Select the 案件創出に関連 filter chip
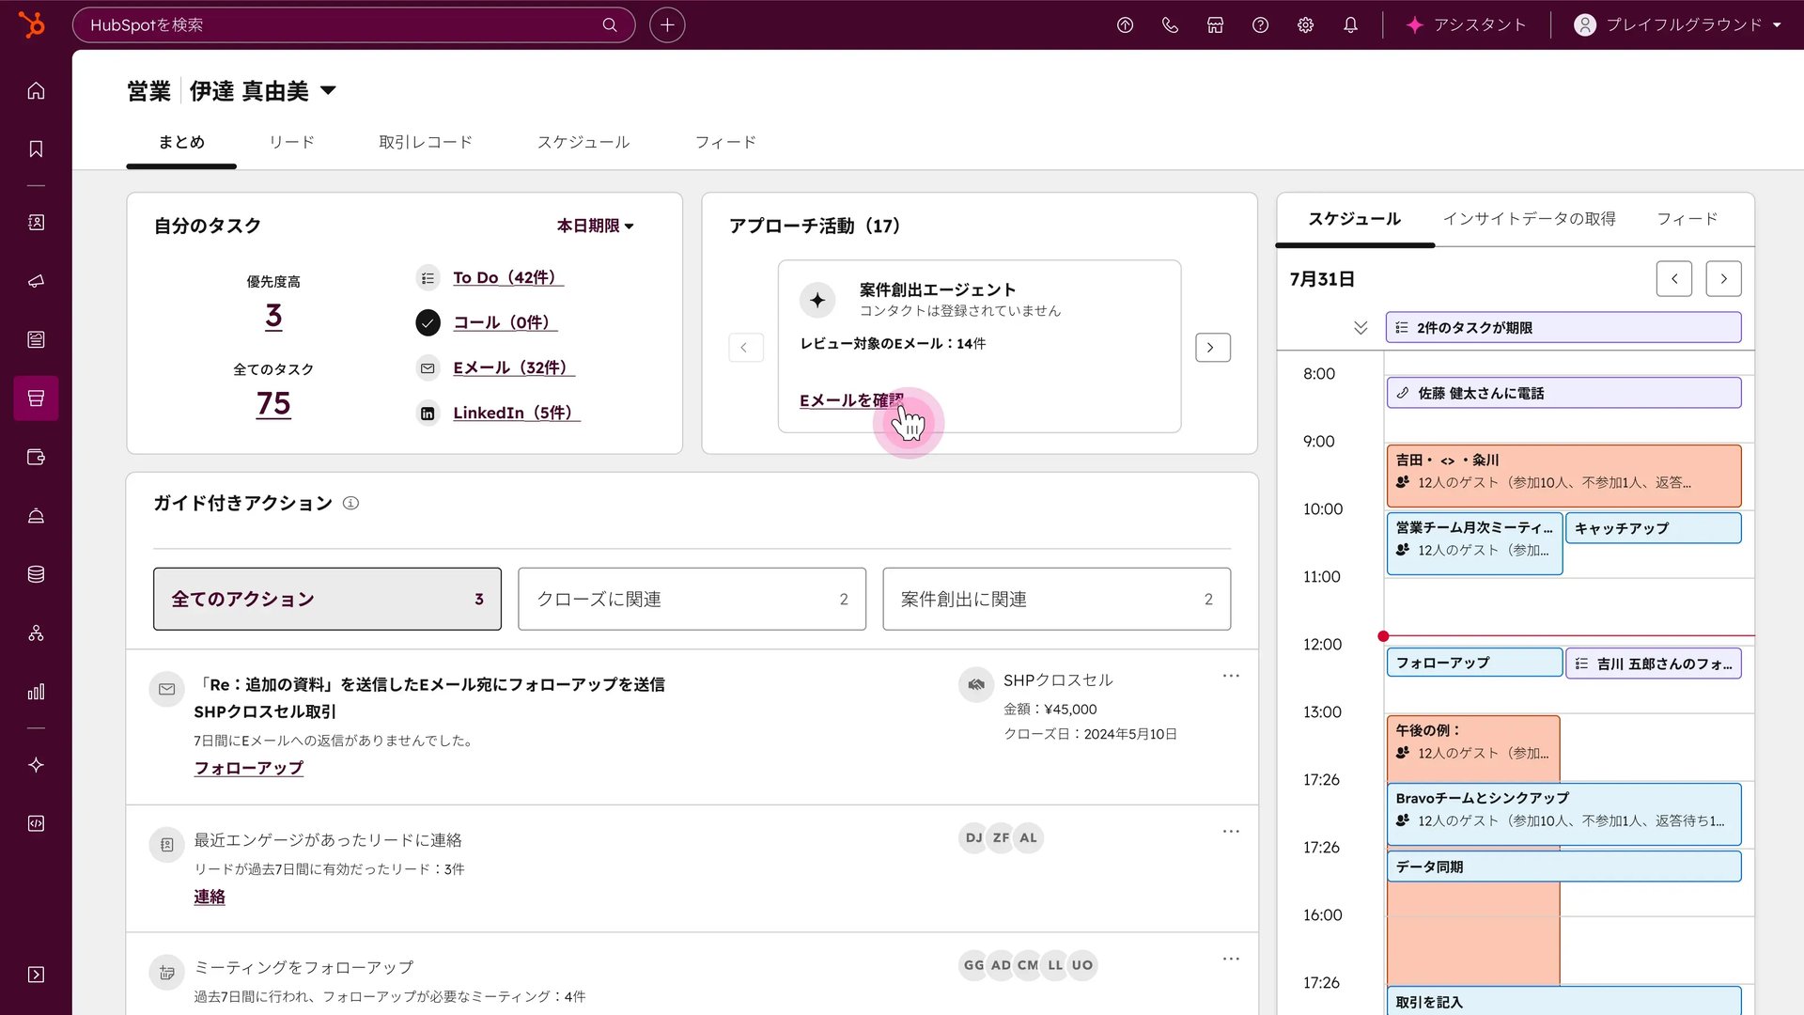The image size is (1804, 1015). pos(1056,599)
